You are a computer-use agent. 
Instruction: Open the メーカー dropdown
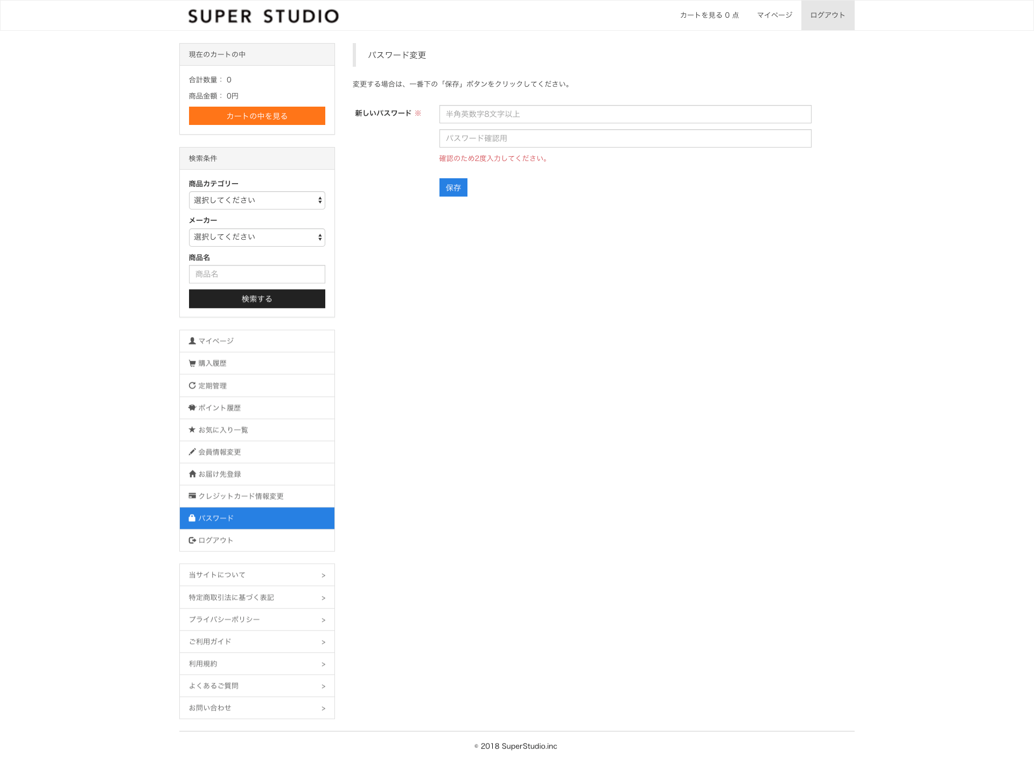(257, 238)
